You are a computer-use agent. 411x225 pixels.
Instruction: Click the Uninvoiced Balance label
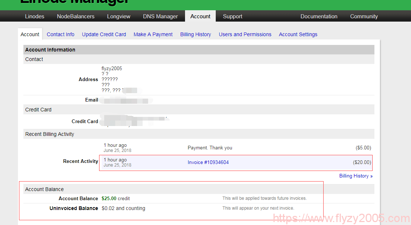click(x=73, y=208)
